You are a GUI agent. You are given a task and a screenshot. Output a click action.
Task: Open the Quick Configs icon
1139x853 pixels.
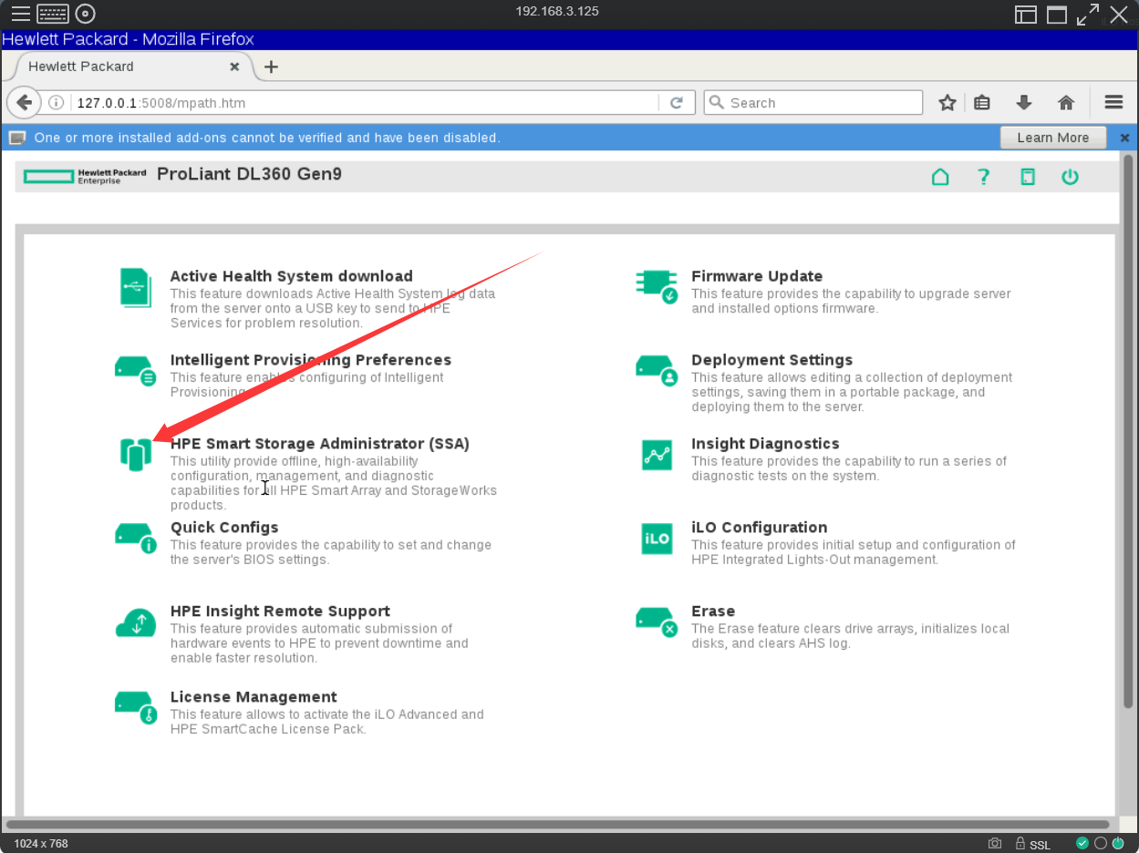[x=136, y=538]
